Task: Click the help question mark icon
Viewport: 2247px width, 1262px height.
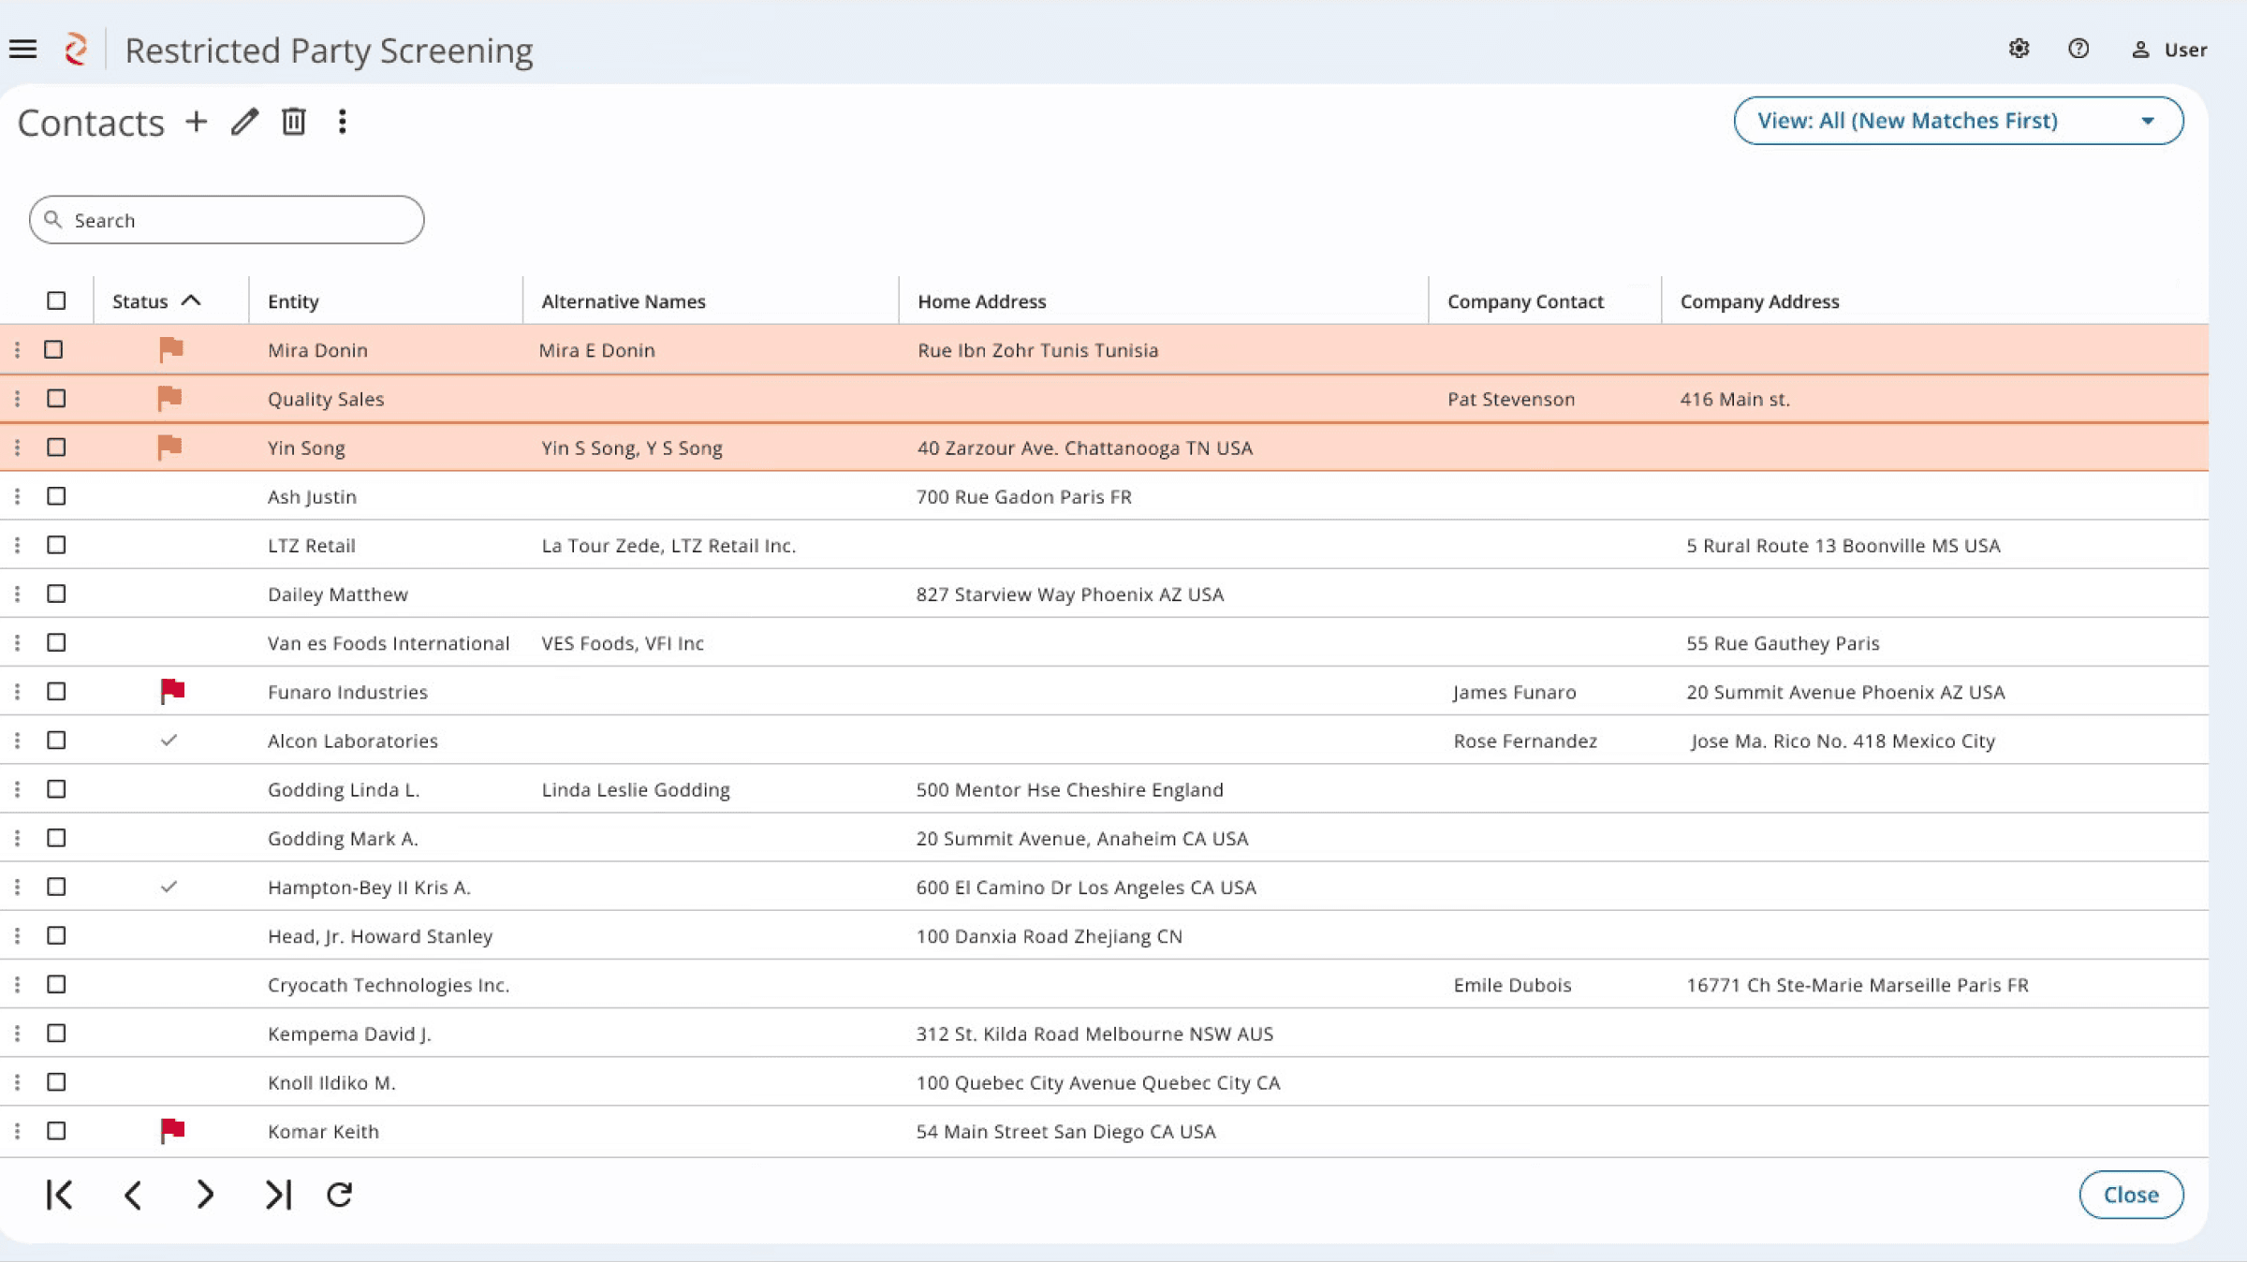Action: click(x=2078, y=49)
